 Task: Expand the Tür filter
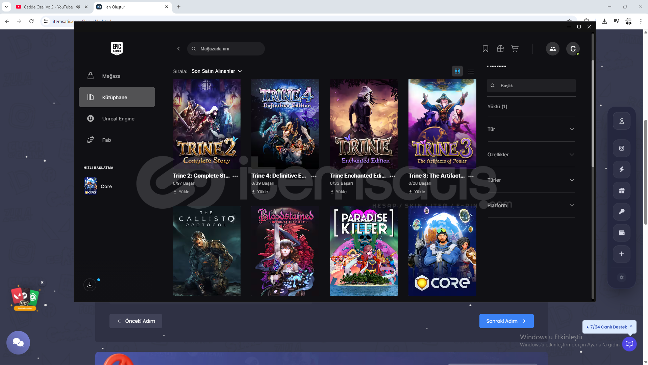coord(531,129)
